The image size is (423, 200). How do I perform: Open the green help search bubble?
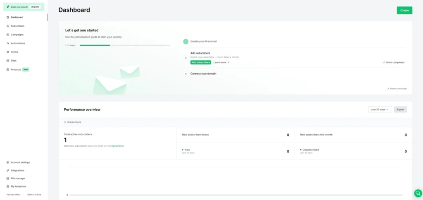418,193
